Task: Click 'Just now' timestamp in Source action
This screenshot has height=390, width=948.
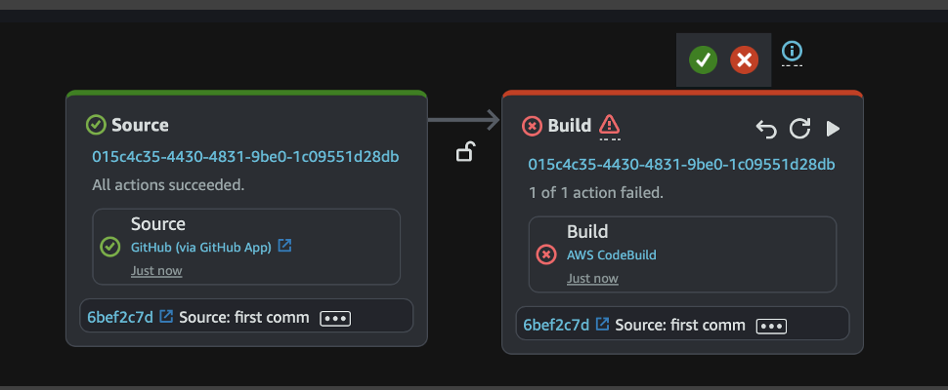Action: click(156, 271)
